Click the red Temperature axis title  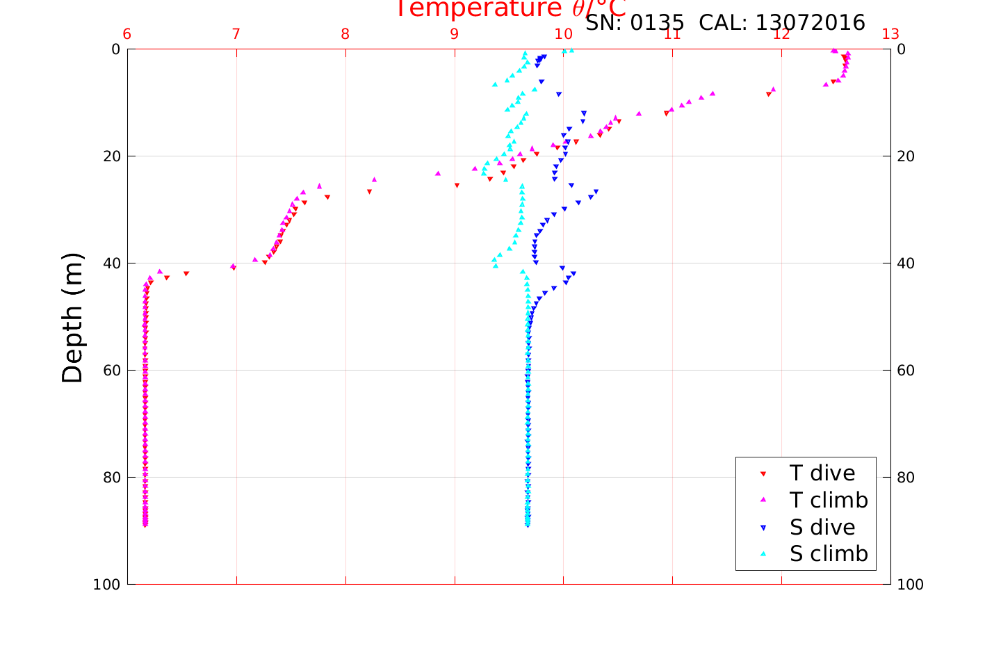(x=511, y=9)
